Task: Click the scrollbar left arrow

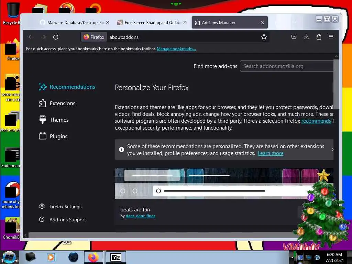Action: point(25,235)
